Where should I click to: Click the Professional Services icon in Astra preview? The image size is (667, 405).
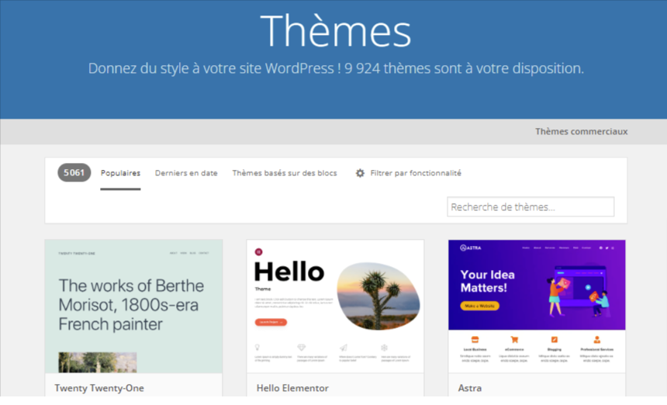tap(597, 339)
